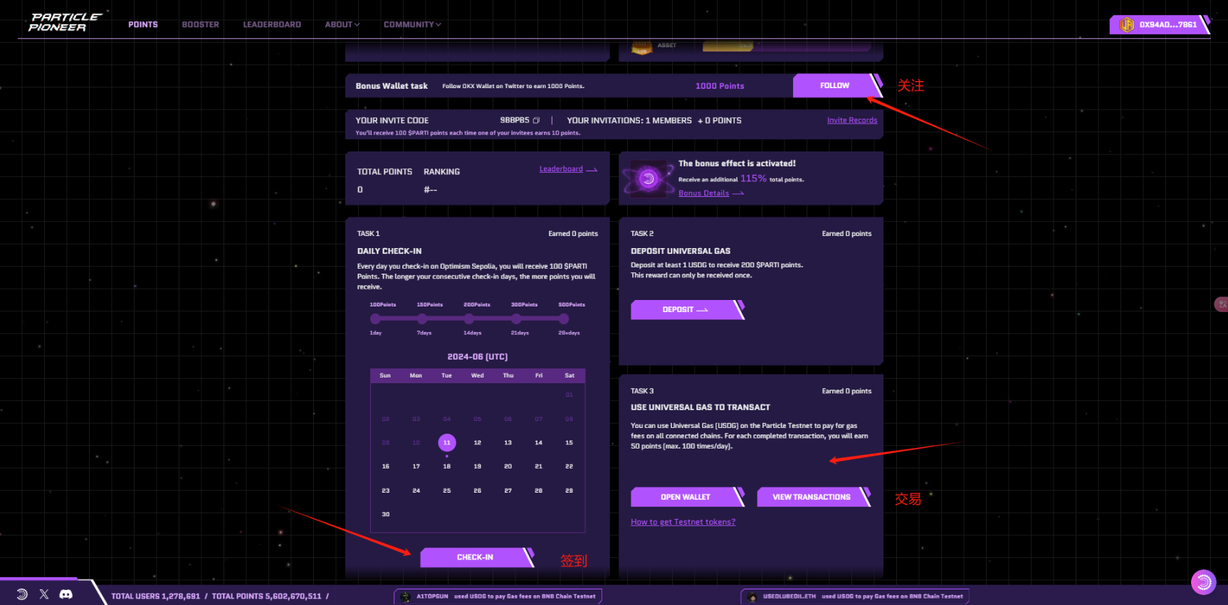The image size is (1228, 605).
Task: Click the Particle logo icon in footer
Action: 22,594
